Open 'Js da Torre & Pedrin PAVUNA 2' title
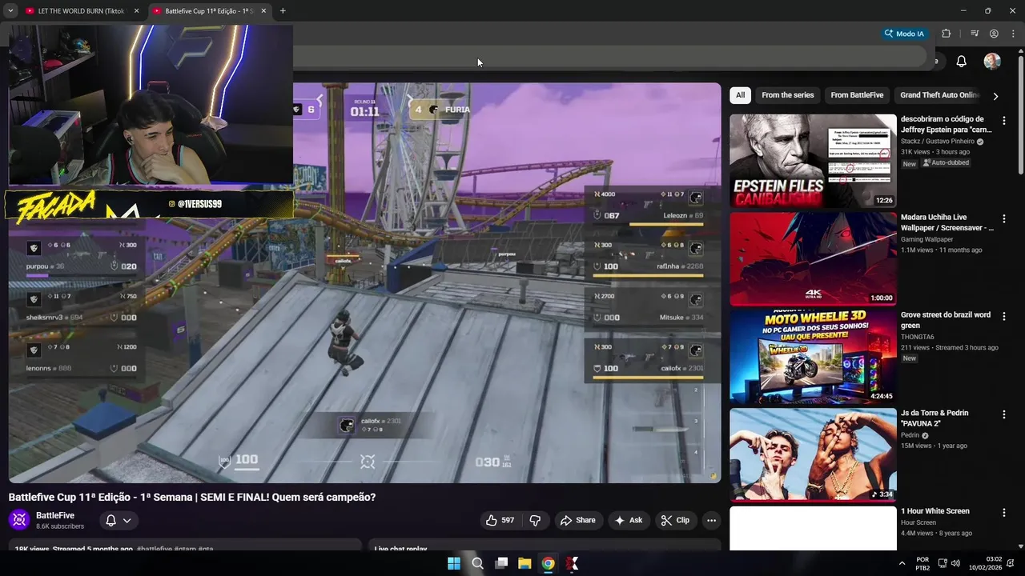1025x576 pixels. tap(935, 418)
